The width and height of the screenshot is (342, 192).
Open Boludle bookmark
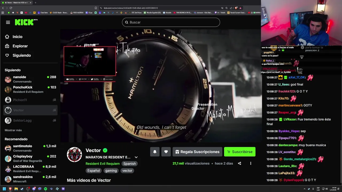coord(167,13)
